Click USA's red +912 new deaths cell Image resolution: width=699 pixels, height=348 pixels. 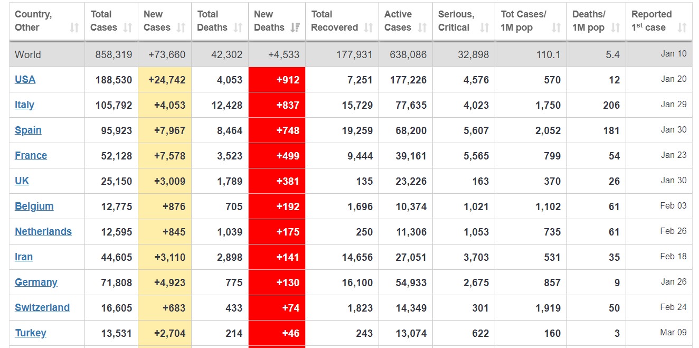pyautogui.click(x=277, y=80)
